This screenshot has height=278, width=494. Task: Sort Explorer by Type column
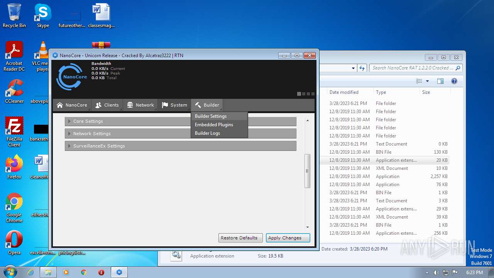coord(396,92)
